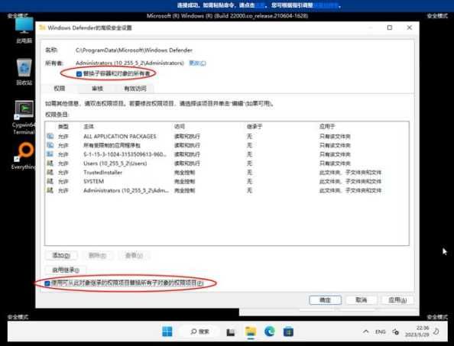Click the 只有该文件夹 cell in the ALL APPLICATION PACKAGES row
Image resolution: width=454 pixels, height=346 pixels.
coord(335,136)
